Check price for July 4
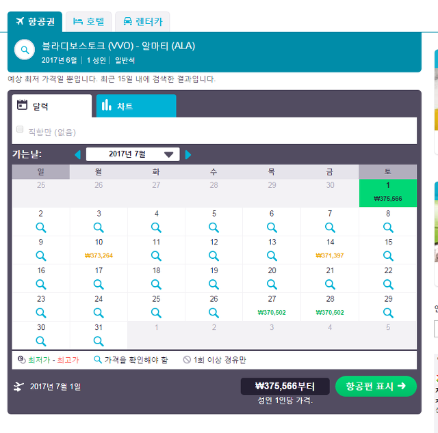 (156, 227)
